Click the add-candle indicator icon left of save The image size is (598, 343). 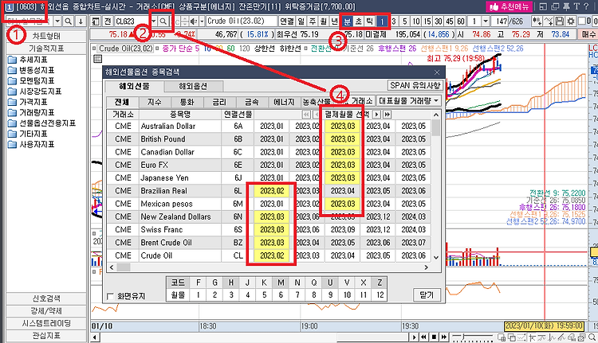click(x=537, y=21)
